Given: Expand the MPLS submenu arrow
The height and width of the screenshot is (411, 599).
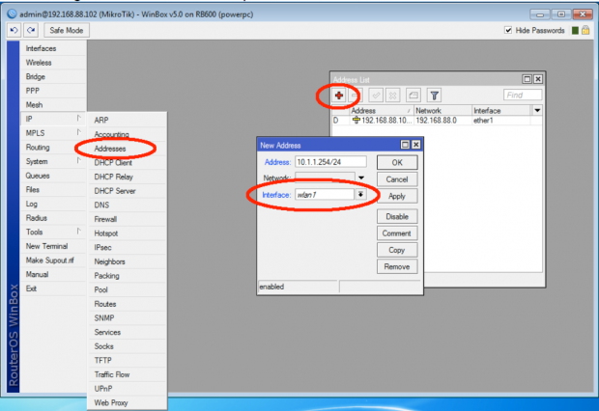Looking at the screenshot, I should tap(78, 132).
